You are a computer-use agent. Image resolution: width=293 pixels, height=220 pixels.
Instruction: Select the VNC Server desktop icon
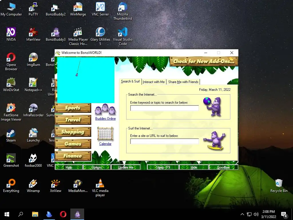pos(100,9)
